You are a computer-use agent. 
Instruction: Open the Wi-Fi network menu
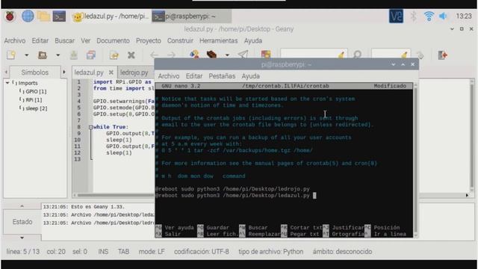pos(429,16)
